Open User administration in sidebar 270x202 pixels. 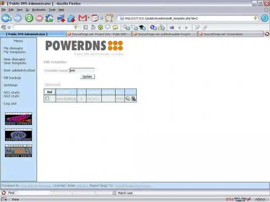pyautogui.click(x=19, y=70)
